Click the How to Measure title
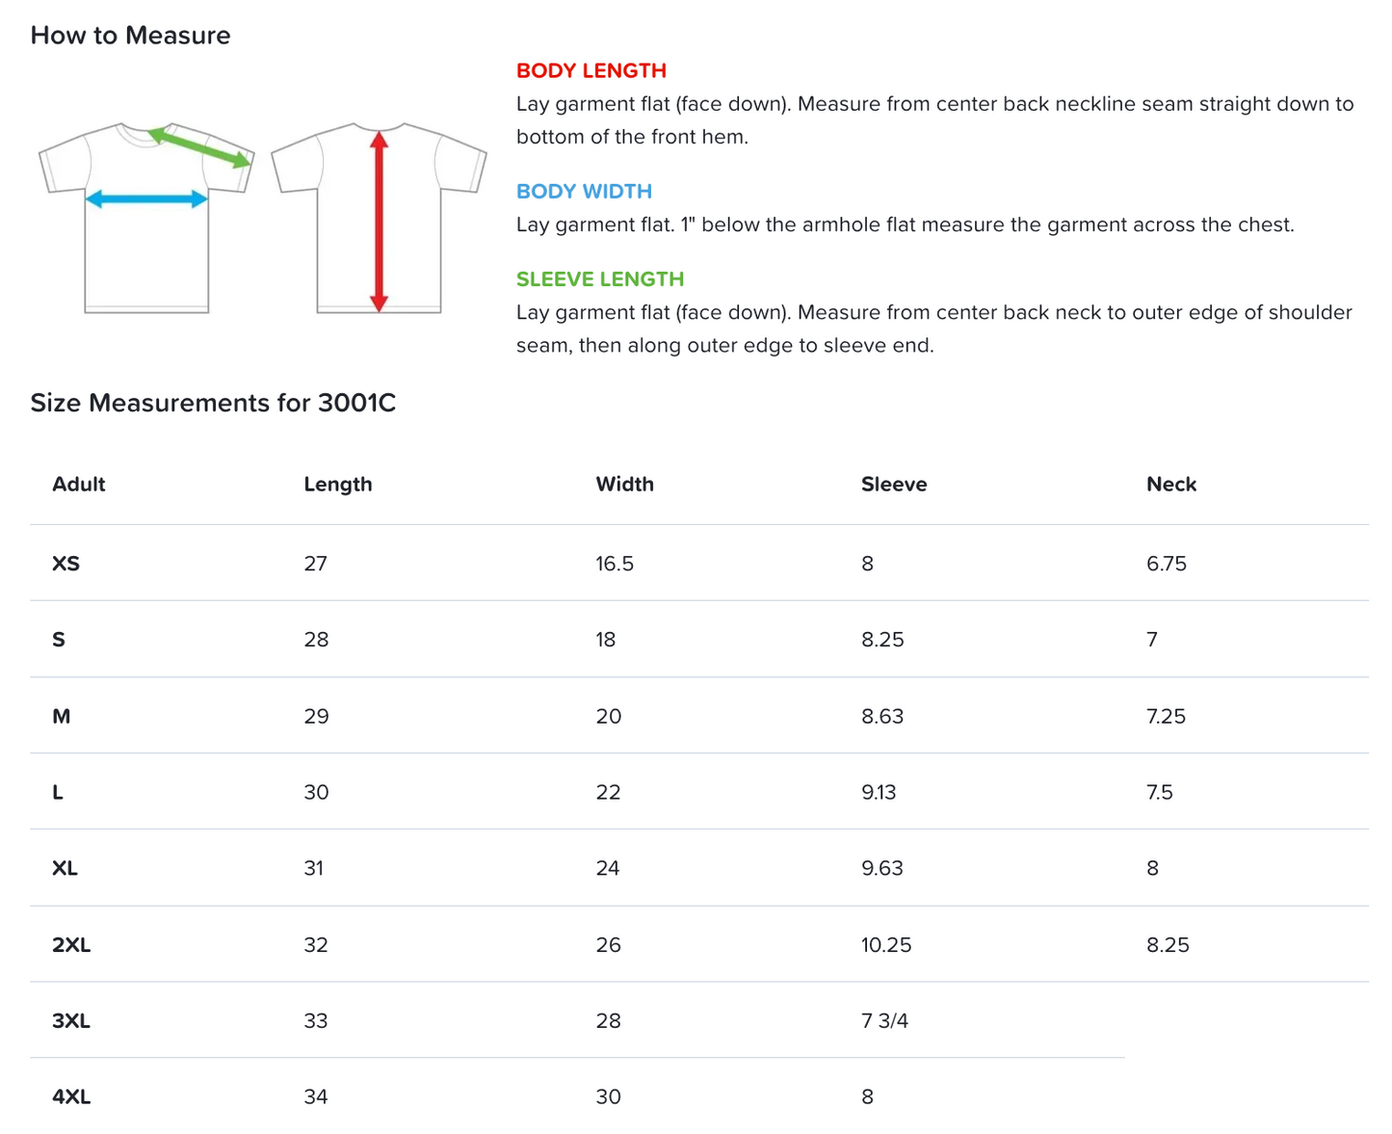This screenshot has height=1134, width=1392. coord(130,36)
